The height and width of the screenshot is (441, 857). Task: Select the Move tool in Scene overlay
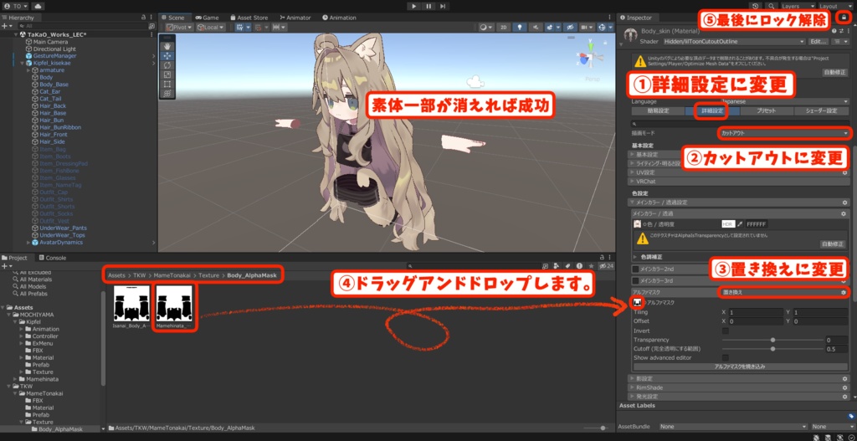[x=167, y=56]
